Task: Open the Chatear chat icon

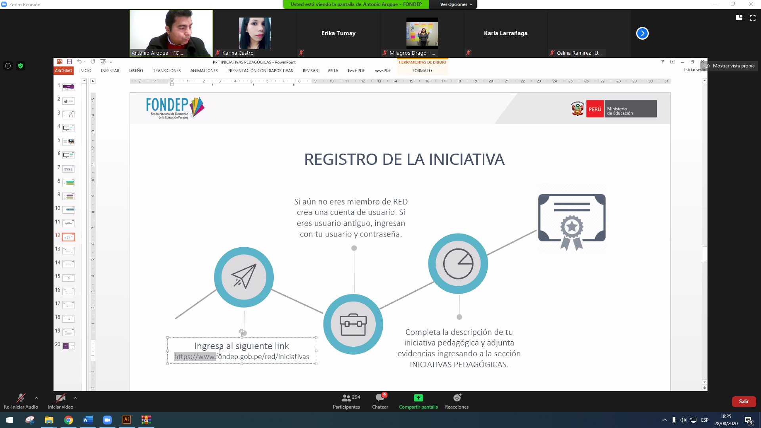Action: [380, 398]
